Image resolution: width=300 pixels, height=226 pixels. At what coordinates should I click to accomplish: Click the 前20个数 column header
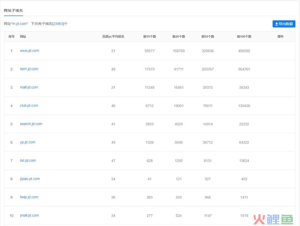point(179,36)
